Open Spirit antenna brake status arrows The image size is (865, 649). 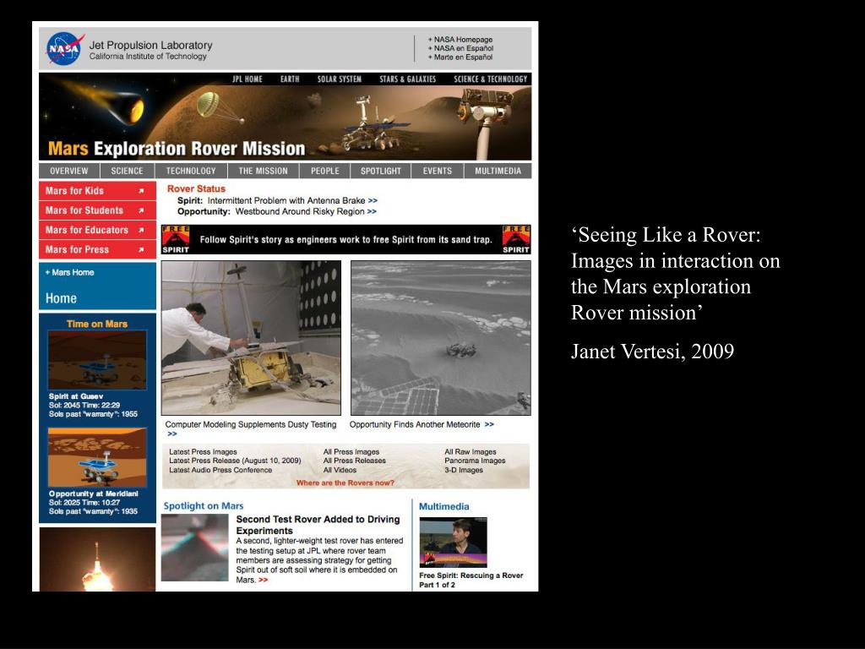tap(373, 201)
